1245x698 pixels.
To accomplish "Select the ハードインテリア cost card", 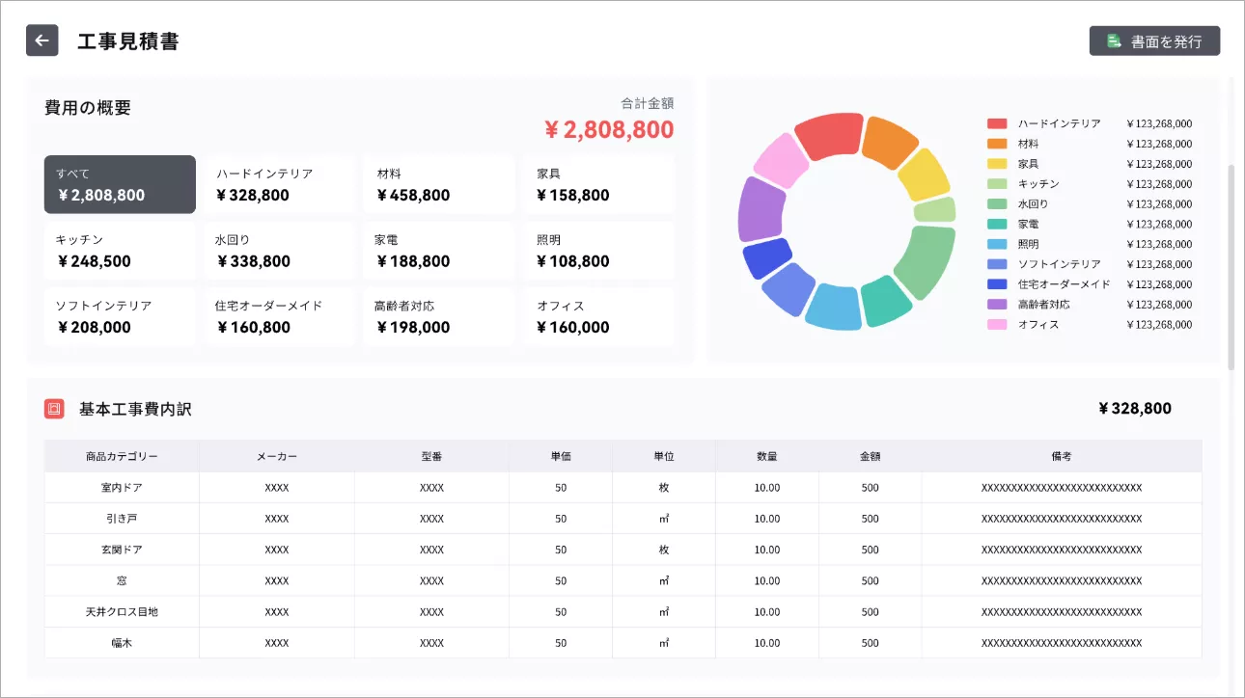I will coord(280,184).
